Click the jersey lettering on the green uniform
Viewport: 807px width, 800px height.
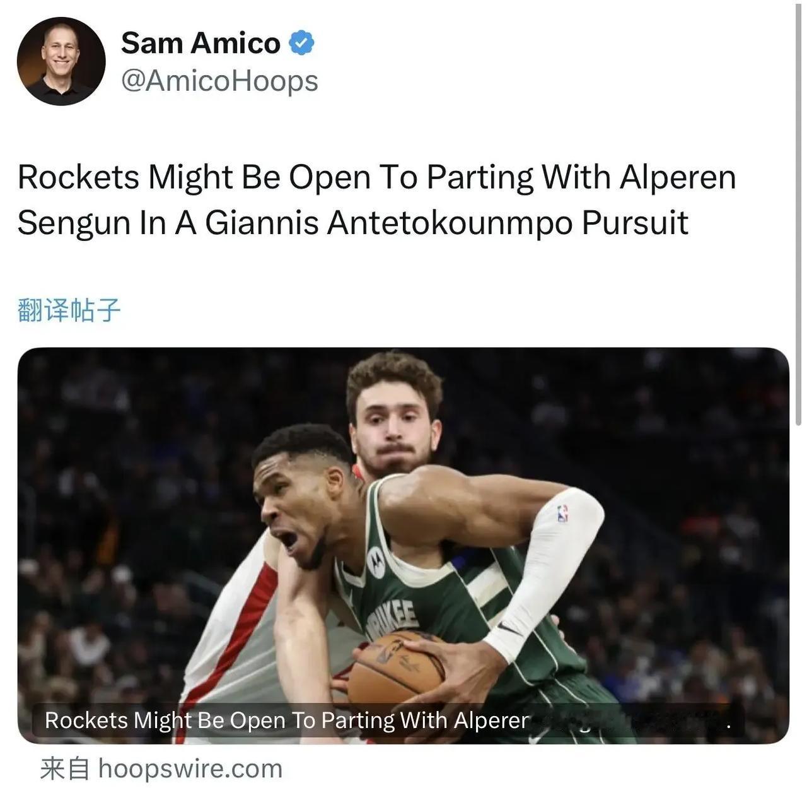[x=392, y=616]
